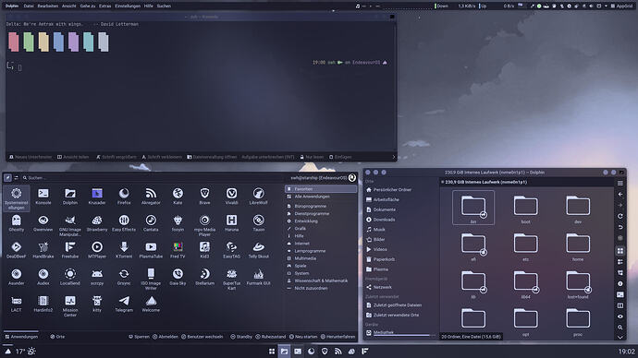Select Favoriten category in launcher
This screenshot has width=638, height=358.
pyautogui.click(x=321, y=189)
